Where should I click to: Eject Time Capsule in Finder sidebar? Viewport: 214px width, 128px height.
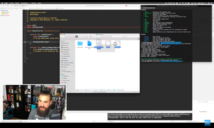click(x=74, y=72)
